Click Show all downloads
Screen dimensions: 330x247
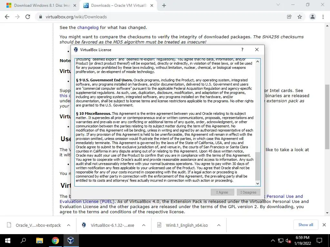tap(306, 225)
